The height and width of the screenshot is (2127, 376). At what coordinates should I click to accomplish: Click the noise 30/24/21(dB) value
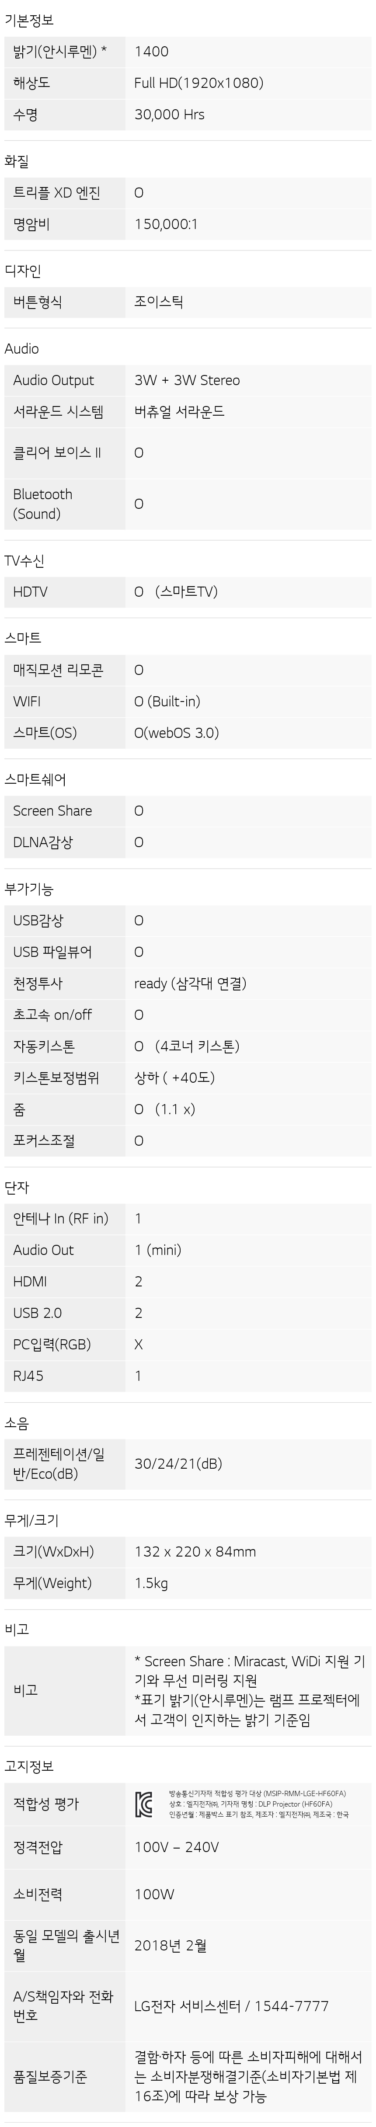pos(178,1464)
